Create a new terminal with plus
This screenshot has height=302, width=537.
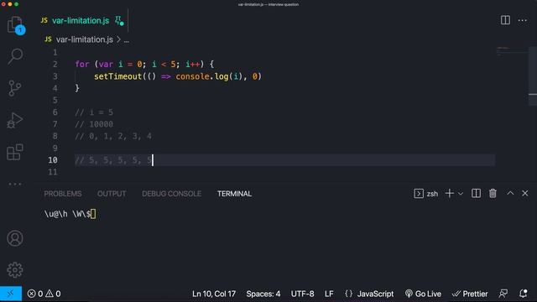[x=450, y=194]
